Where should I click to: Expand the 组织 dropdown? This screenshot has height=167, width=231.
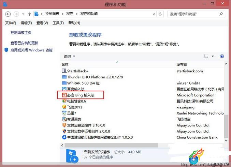click(69, 56)
